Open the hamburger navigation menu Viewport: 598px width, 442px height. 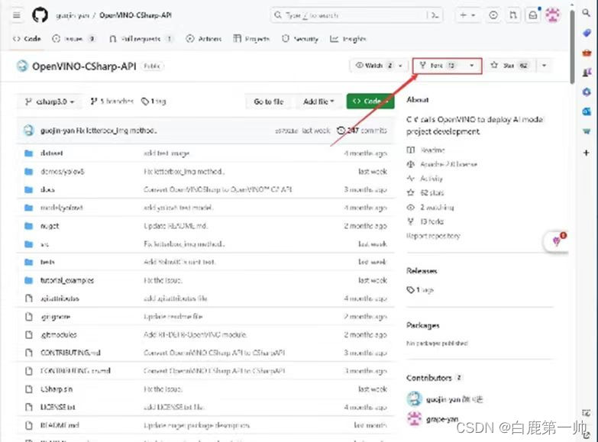click(16, 15)
